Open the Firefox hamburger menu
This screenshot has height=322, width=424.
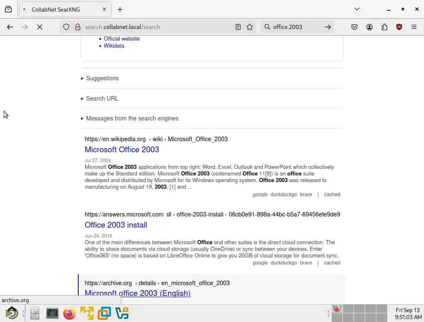point(414,27)
